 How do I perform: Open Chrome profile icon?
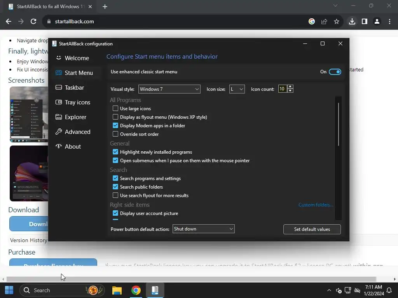377,22
